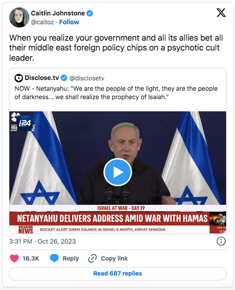Screen dimensions: 235x290
Task: Click the Copy link chain icon
Action: tap(92, 258)
